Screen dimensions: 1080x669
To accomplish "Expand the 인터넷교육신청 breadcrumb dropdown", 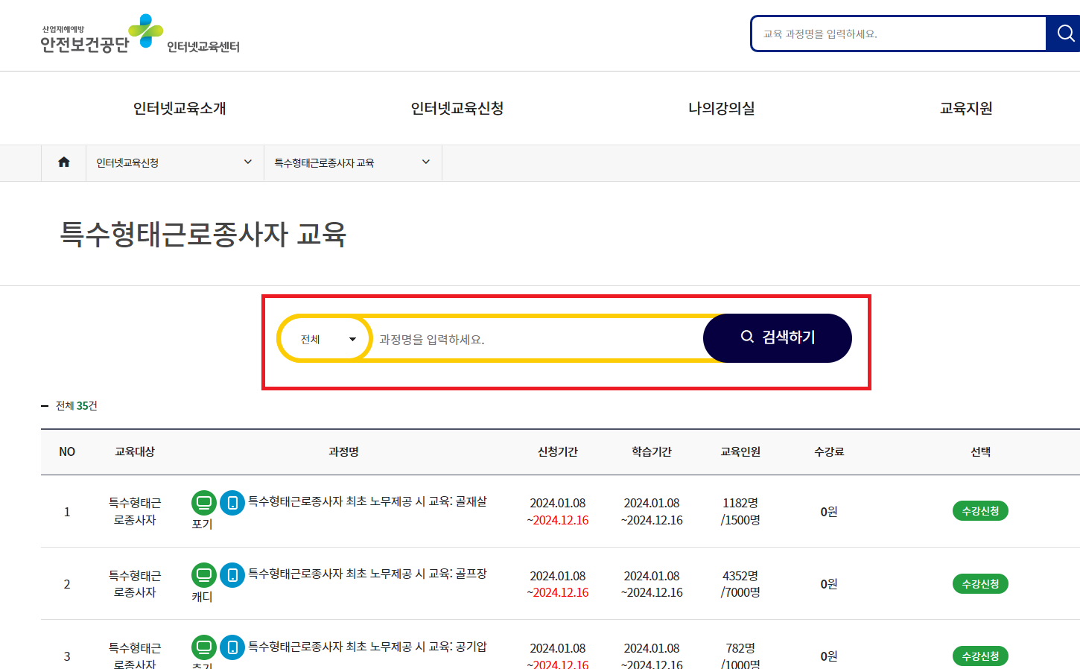I will tap(174, 162).
